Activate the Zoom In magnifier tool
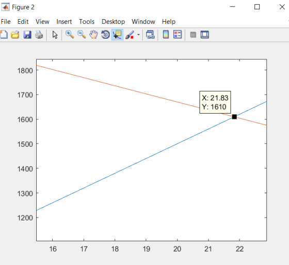The height and width of the screenshot is (265, 289). click(70, 35)
